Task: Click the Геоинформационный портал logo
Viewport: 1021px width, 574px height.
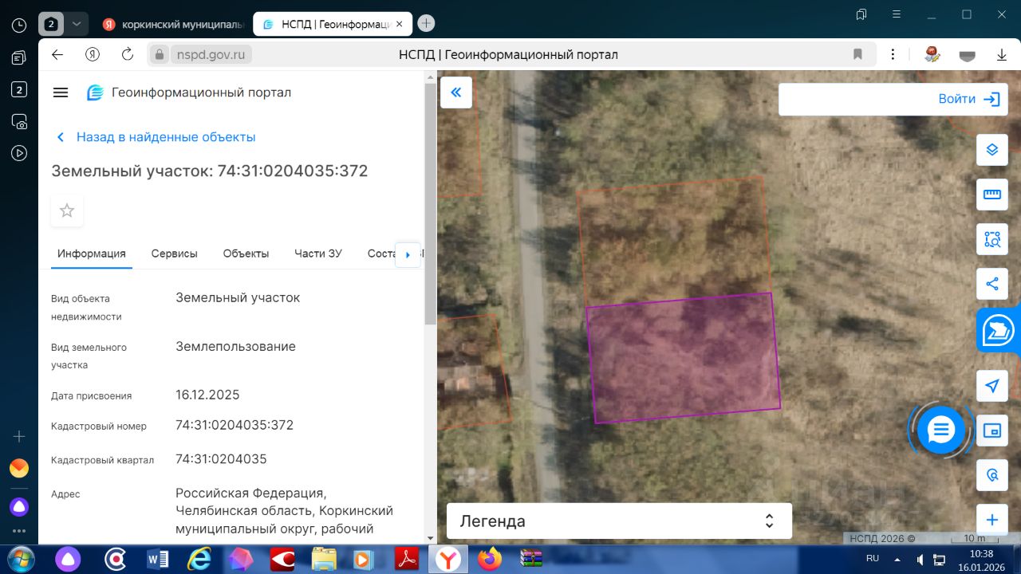Action: pyautogui.click(x=188, y=92)
